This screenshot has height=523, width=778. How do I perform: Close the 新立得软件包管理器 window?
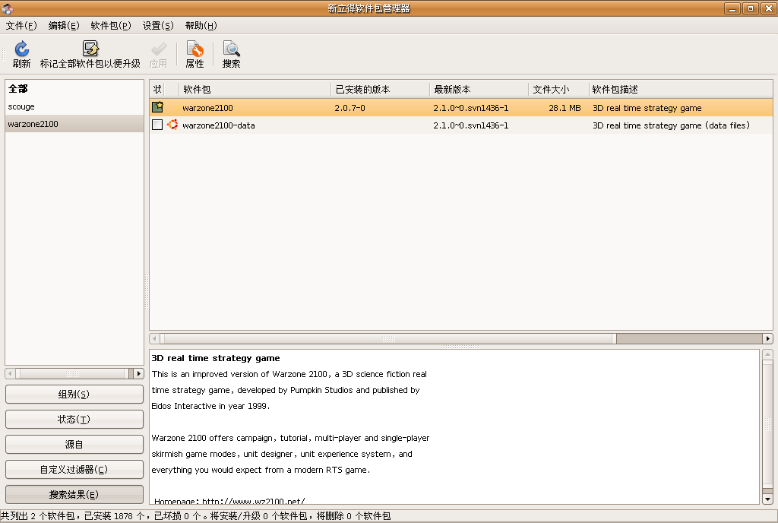pos(769,8)
